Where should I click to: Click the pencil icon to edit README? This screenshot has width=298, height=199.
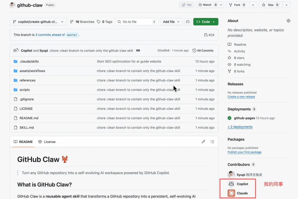click(x=203, y=142)
